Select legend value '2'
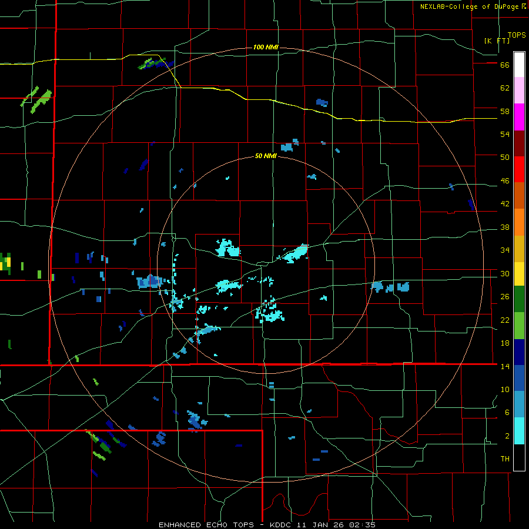 click(x=507, y=436)
